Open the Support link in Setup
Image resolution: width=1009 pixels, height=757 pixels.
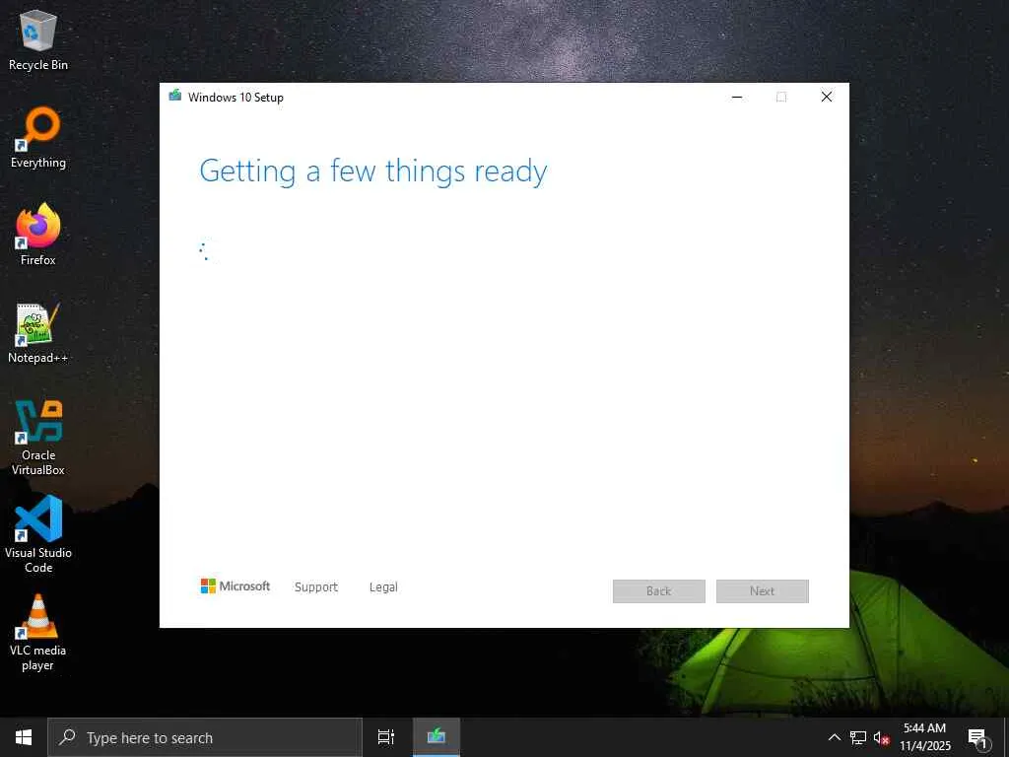coord(316,587)
